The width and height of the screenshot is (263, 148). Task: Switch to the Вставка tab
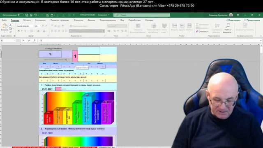pos(27,20)
